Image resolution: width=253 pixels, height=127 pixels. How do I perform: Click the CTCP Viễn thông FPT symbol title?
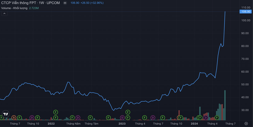point(30,3)
